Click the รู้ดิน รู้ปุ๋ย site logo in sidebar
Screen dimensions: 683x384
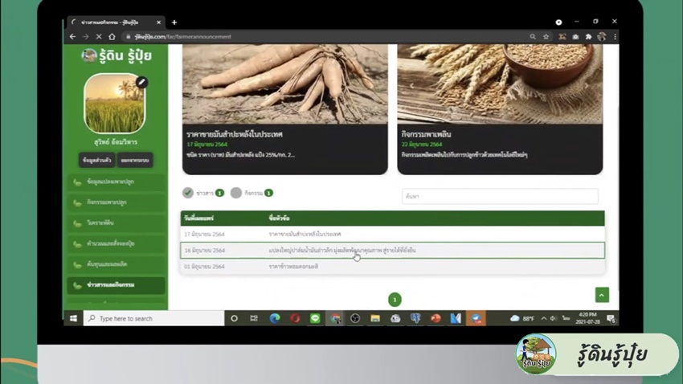point(117,55)
